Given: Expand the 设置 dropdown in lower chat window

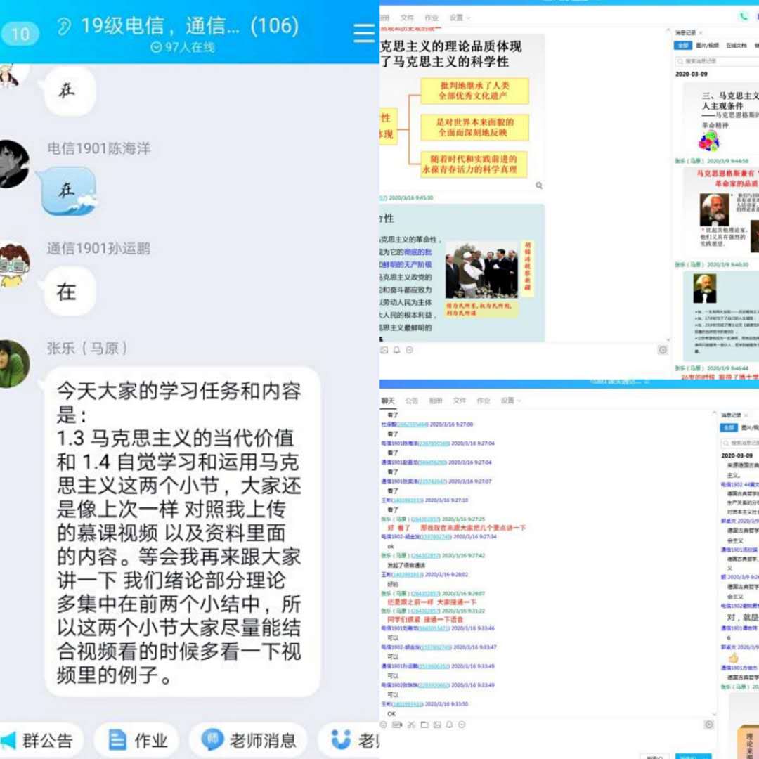Looking at the screenshot, I should [x=510, y=401].
